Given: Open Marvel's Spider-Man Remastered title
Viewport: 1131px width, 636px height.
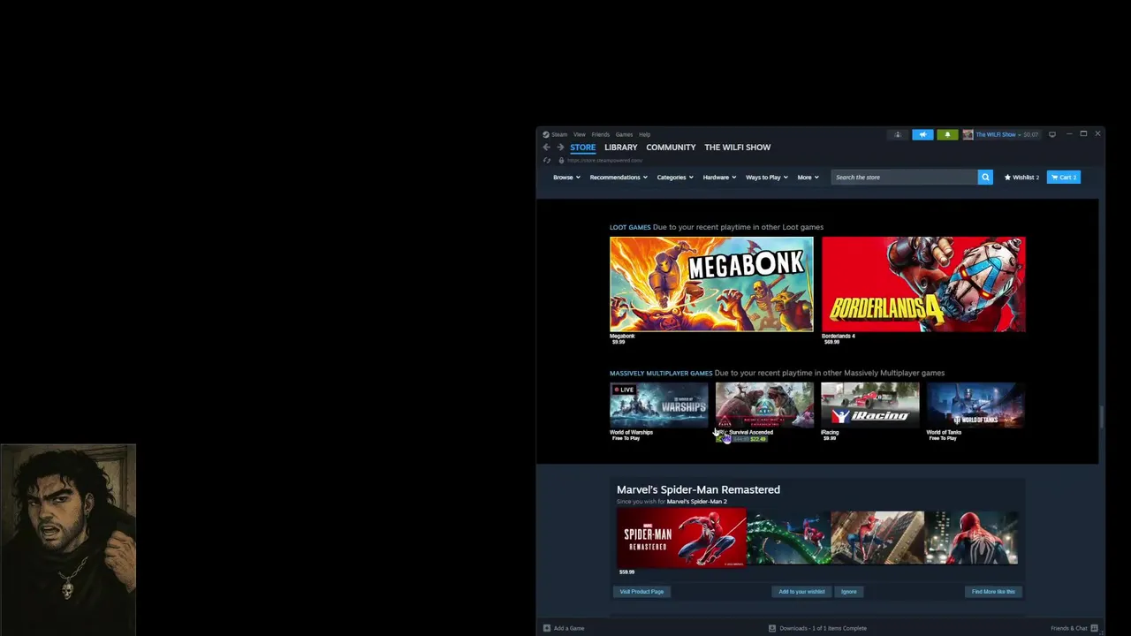Looking at the screenshot, I should (x=698, y=489).
